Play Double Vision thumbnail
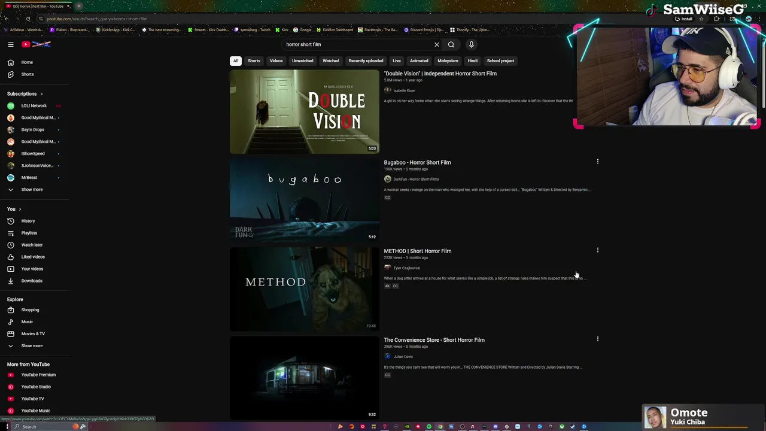This screenshot has height=431, width=766. pos(304,111)
